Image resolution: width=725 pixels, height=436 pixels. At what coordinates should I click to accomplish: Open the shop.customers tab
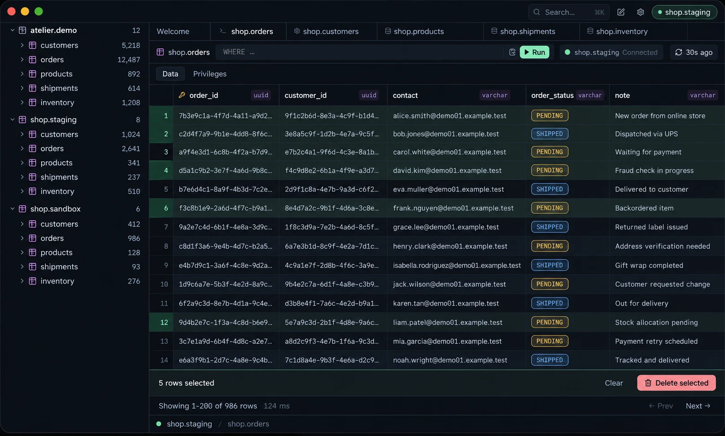(x=331, y=31)
